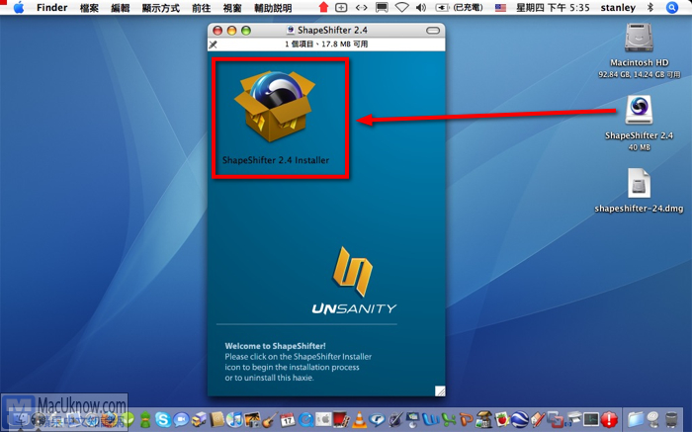692x432 pixels.
Task: Click the ShapeShifter proxy icon in title bar
Action: pyautogui.click(x=291, y=30)
